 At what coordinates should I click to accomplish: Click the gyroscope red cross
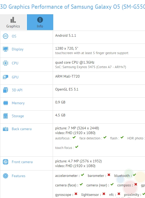pos(76,194)
